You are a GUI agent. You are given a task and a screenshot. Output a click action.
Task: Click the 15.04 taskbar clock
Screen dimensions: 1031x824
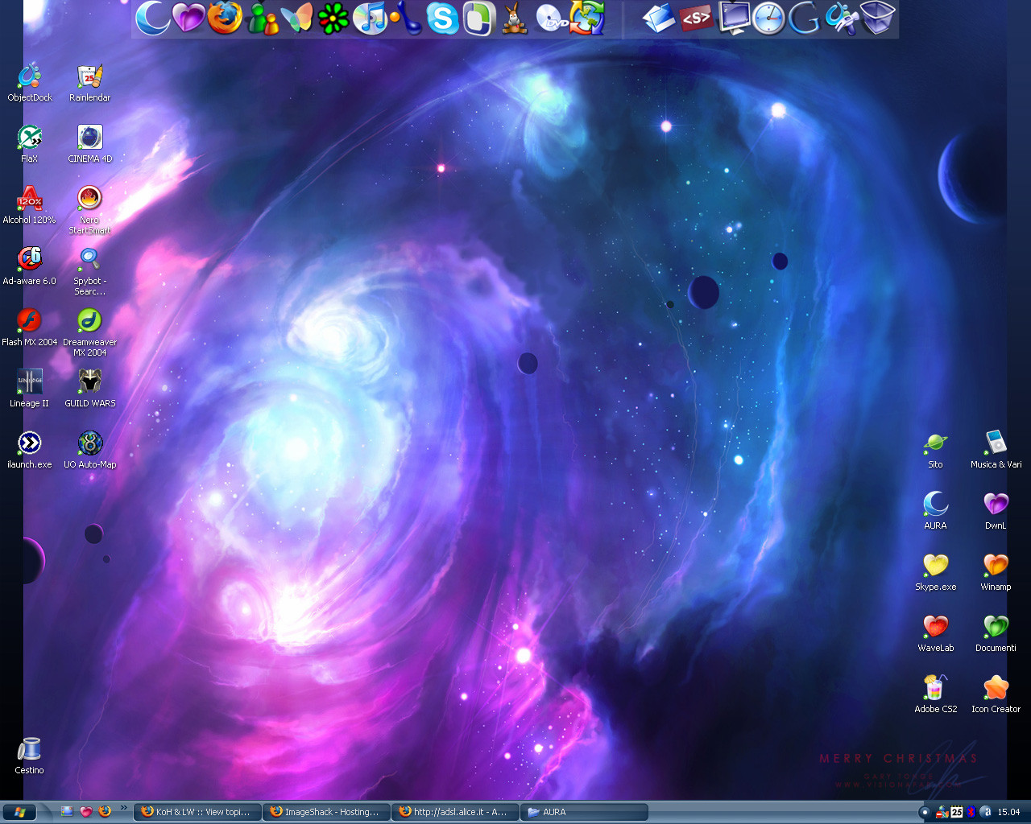point(1008,812)
